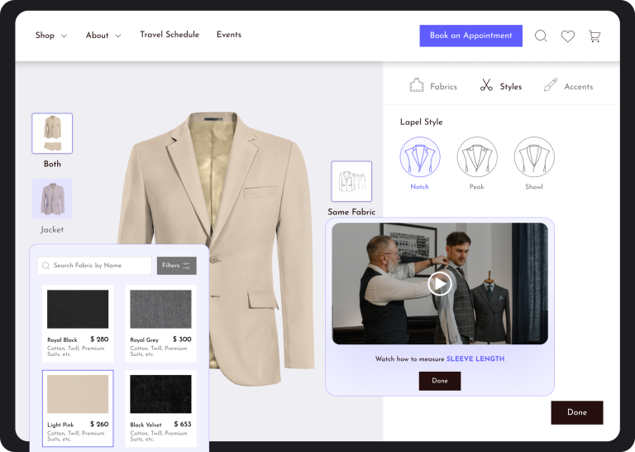Select the Both garment thumbnail
The height and width of the screenshot is (452, 635).
pos(52,133)
